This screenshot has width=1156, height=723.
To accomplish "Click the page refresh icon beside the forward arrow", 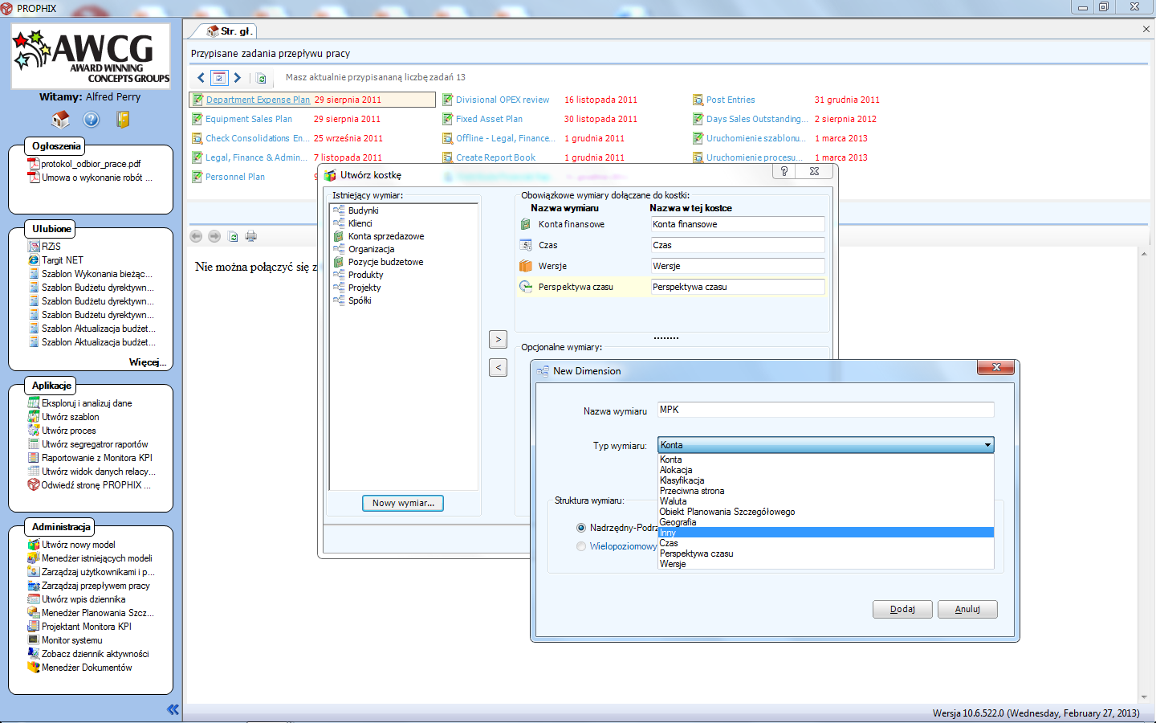I will coord(233,236).
